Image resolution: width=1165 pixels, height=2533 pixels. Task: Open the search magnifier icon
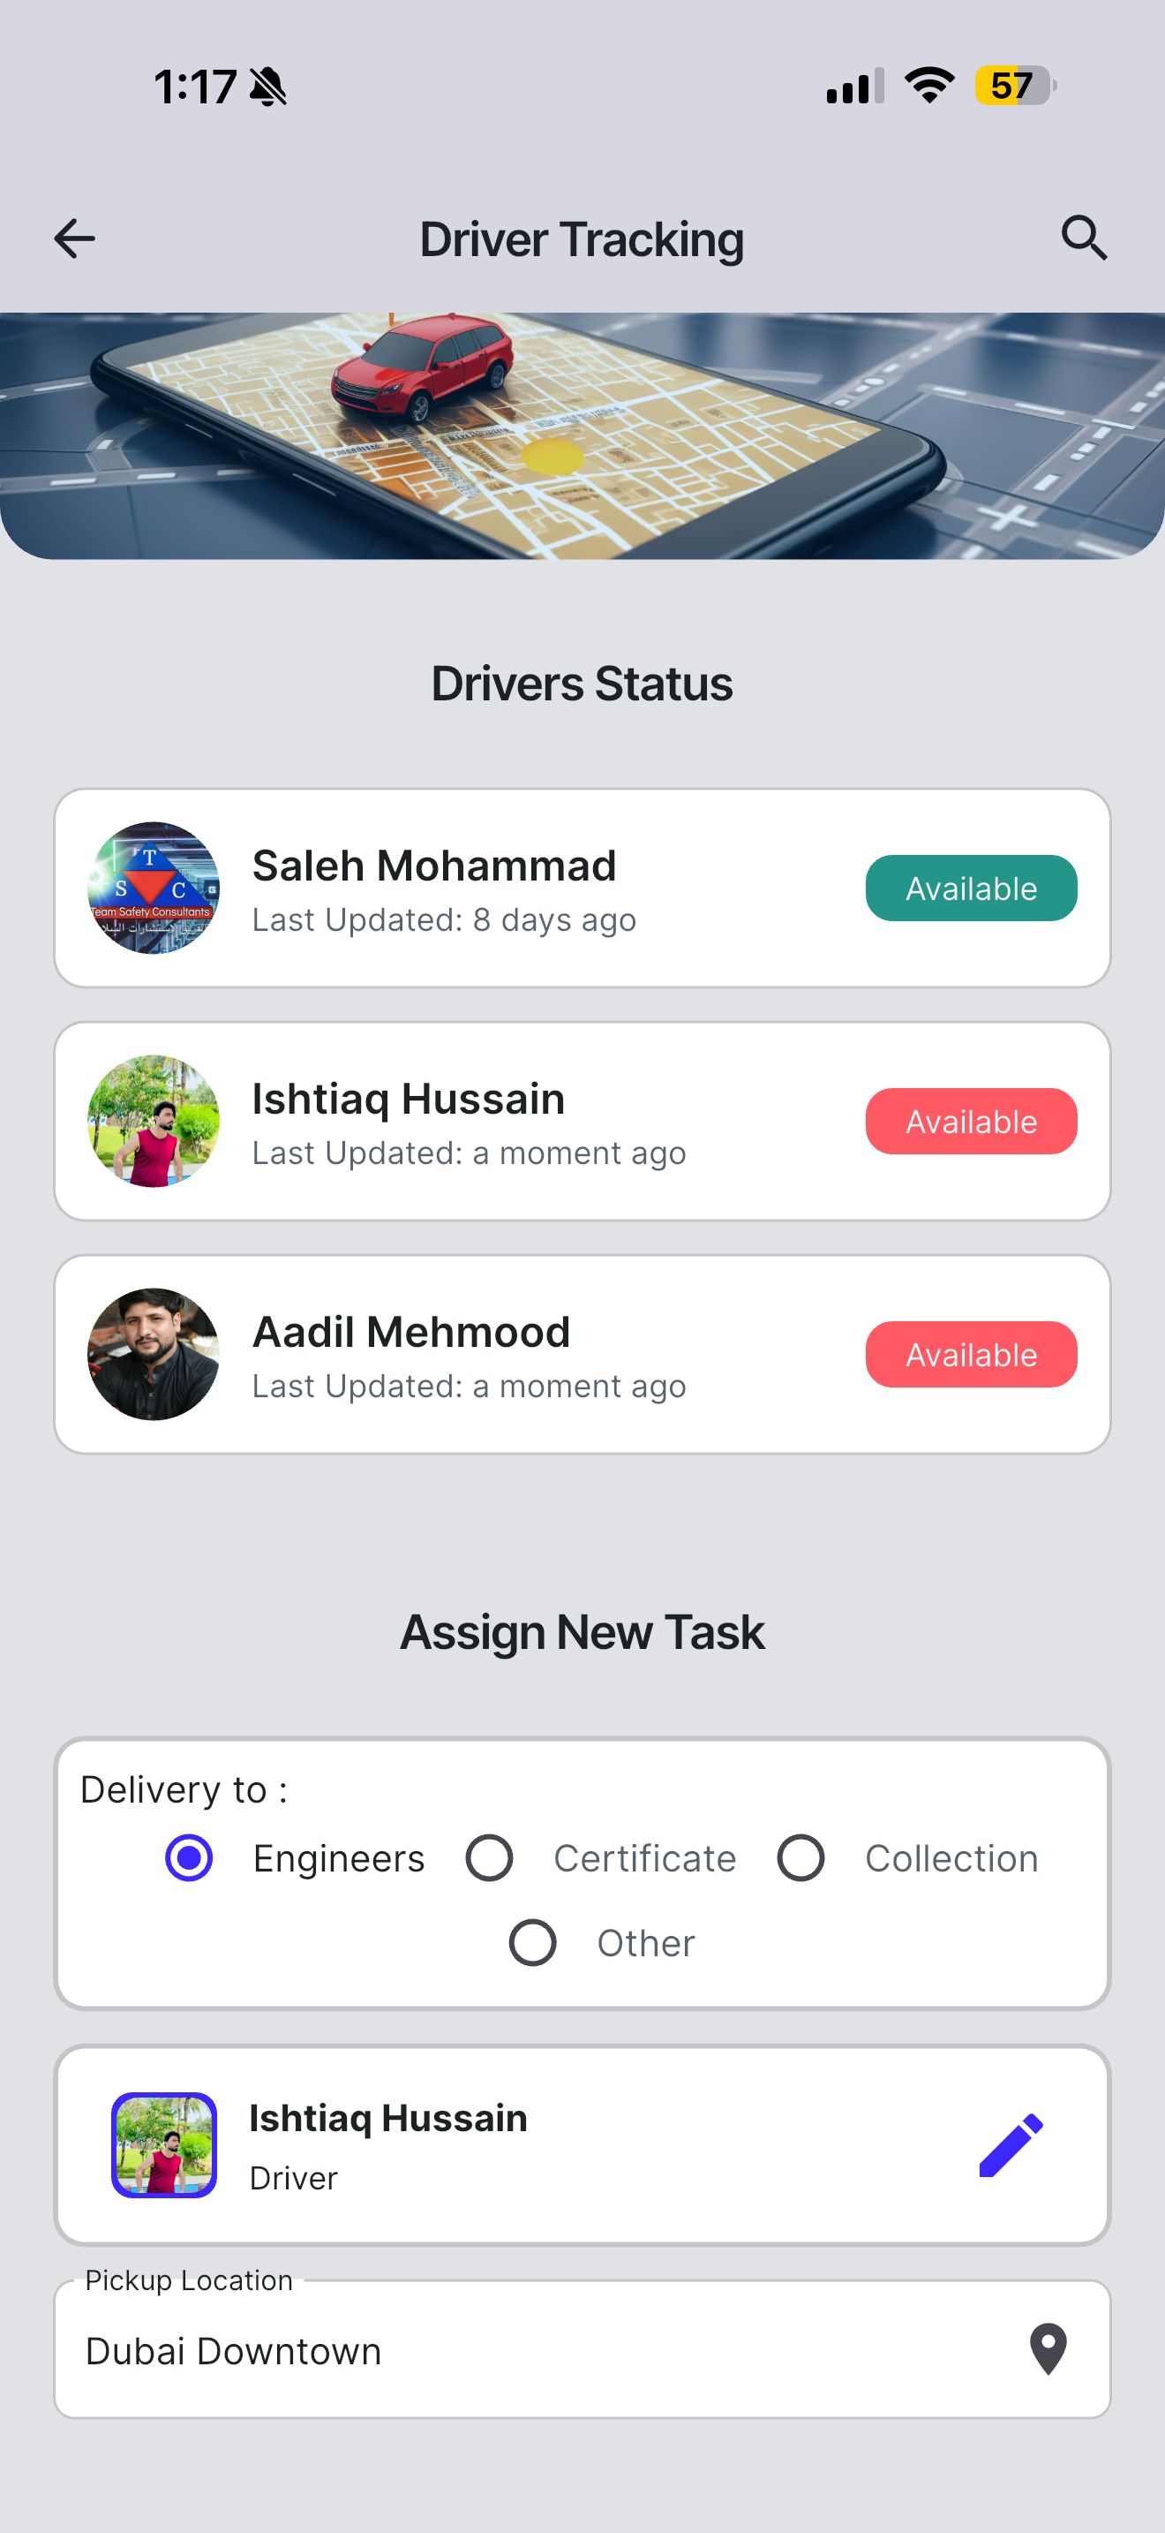[x=1085, y=238]
